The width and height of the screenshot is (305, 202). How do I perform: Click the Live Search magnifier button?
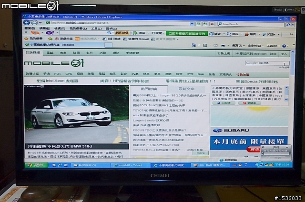[288, 25]
